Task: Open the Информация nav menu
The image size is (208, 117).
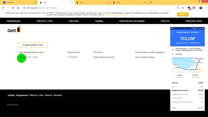Action: (14, 21)
